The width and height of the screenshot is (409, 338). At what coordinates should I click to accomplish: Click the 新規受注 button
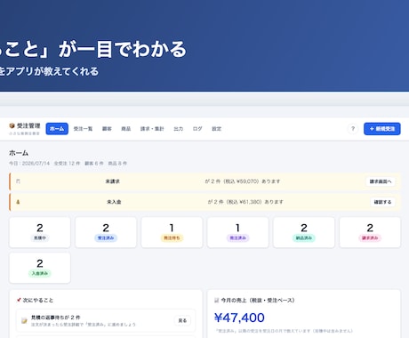[382, 129]
